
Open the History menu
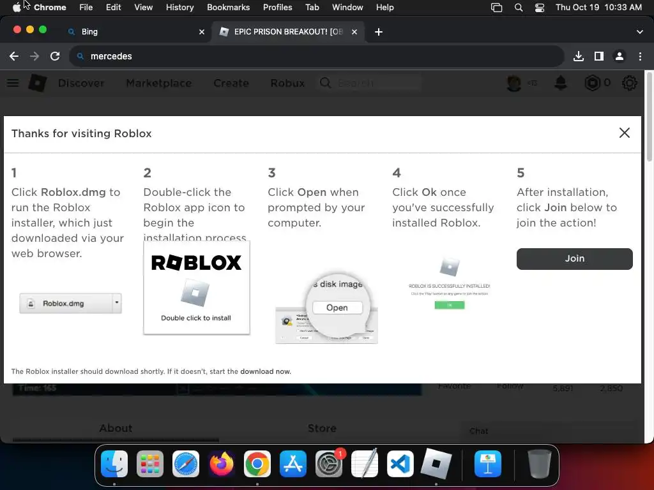tap(179, 7)
